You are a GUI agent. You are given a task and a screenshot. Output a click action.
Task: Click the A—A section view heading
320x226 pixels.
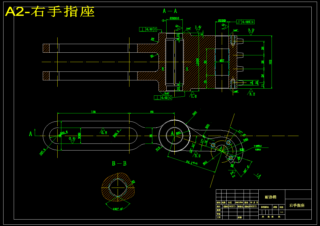pos(170,11)
